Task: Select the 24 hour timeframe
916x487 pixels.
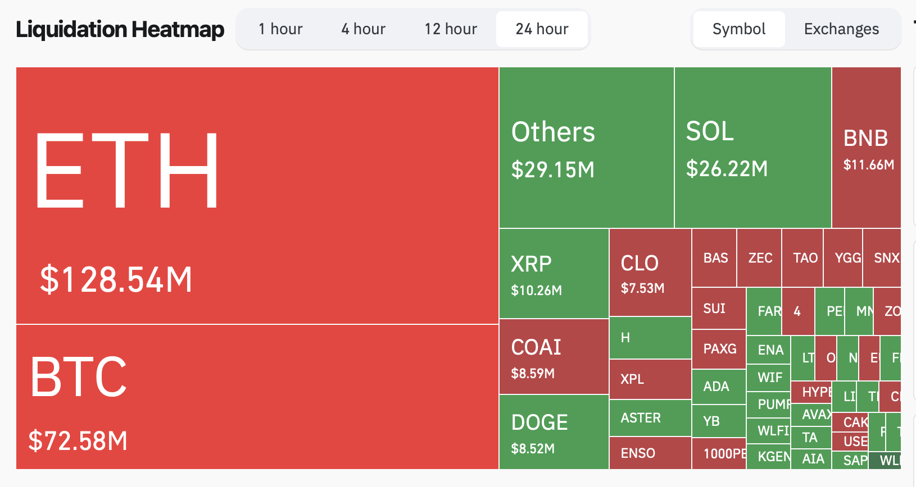Action: point(542,29)
